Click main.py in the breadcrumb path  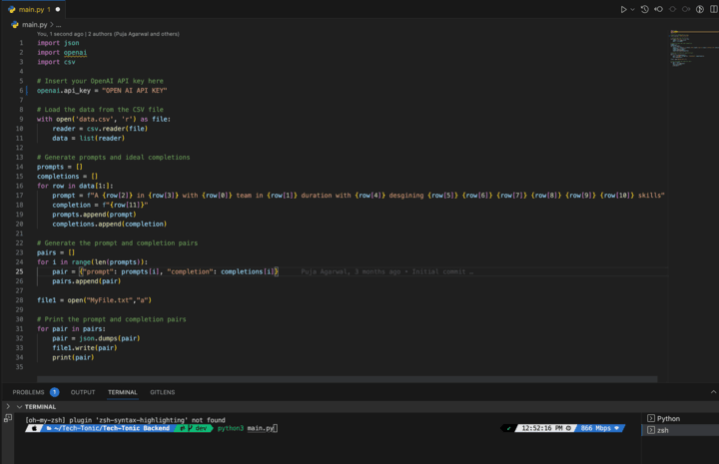coord(34,24)
